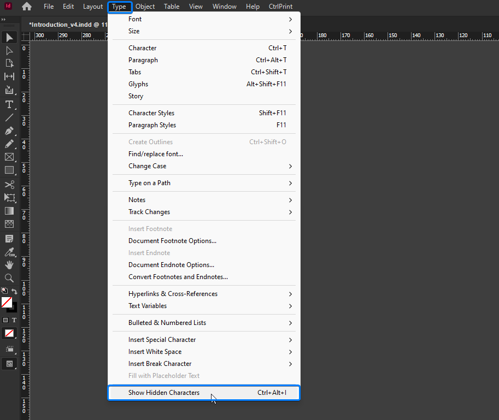
Task: Open the CtrlPrint menu
Action: [280, 7]
